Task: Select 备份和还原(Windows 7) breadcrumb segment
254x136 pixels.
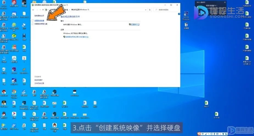Action: point(80,10)
